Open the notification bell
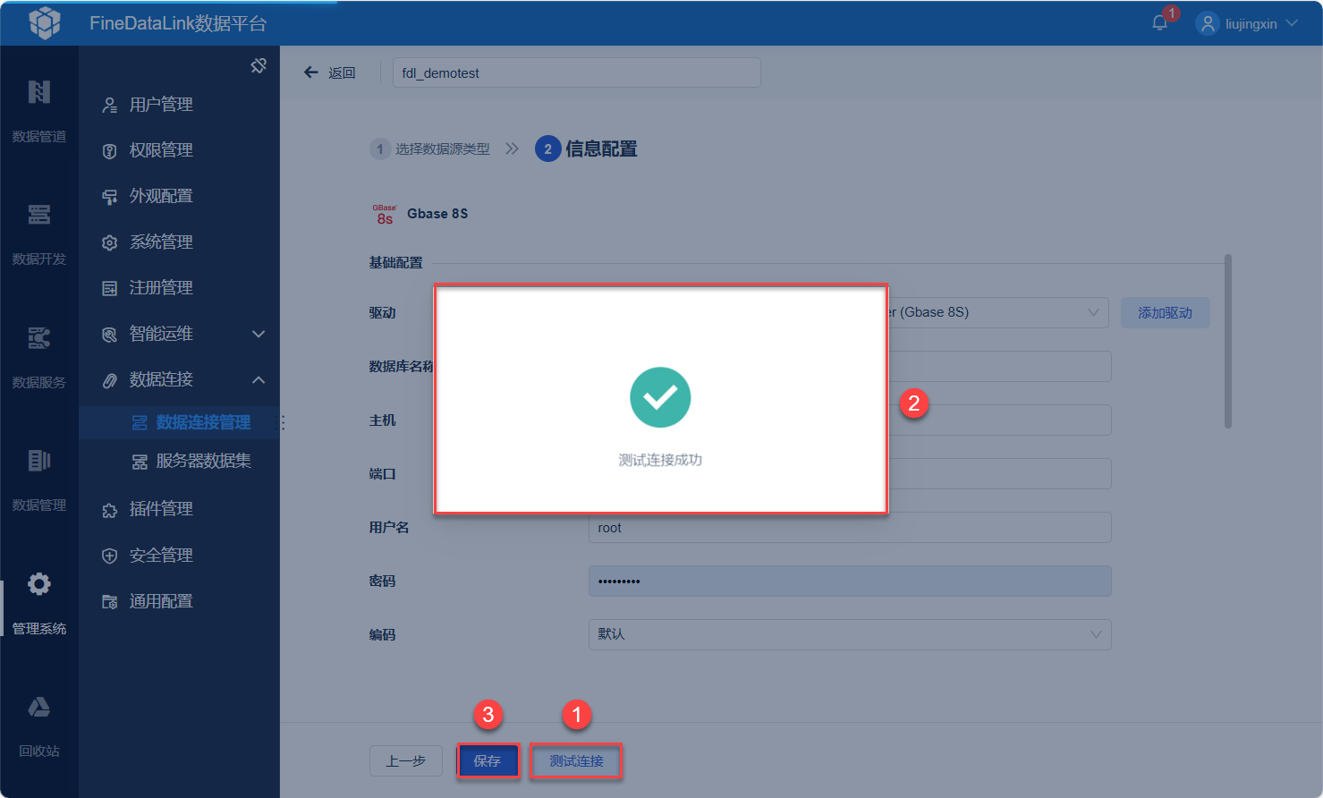1323x798 pixels. [1160, 23]
